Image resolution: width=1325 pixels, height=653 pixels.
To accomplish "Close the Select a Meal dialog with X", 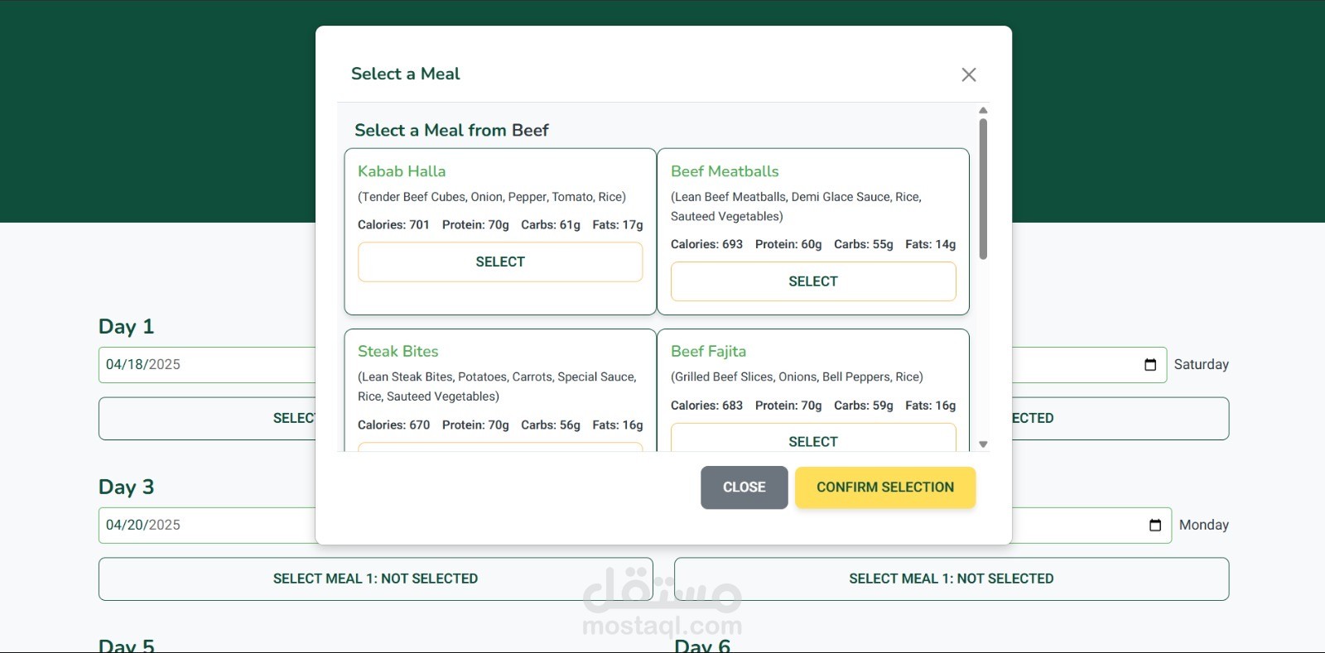I will (968, 74).
